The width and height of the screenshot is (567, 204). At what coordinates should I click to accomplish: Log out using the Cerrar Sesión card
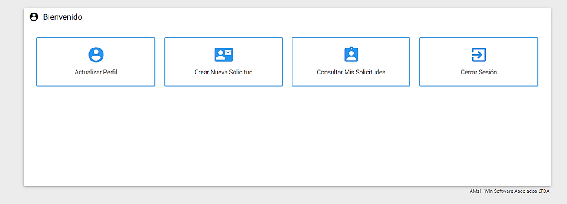pyautogui.click(x=479, y=62)
